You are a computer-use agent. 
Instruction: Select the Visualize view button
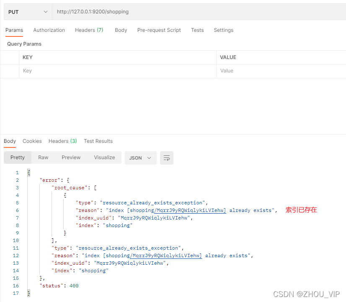pyautogui.click(x=104, y=157)
